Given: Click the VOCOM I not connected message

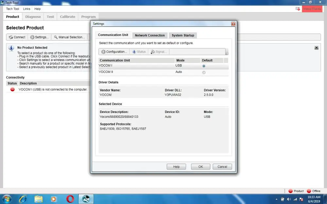Looking at the screenshot, I should pos(53,89).
